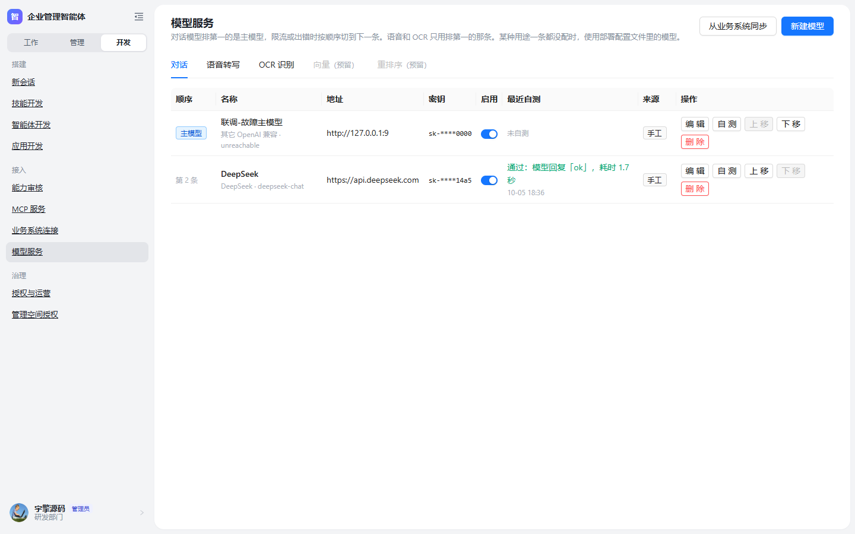Click the 管理员 role badge
855x534 pixels.
pos(81,509)
